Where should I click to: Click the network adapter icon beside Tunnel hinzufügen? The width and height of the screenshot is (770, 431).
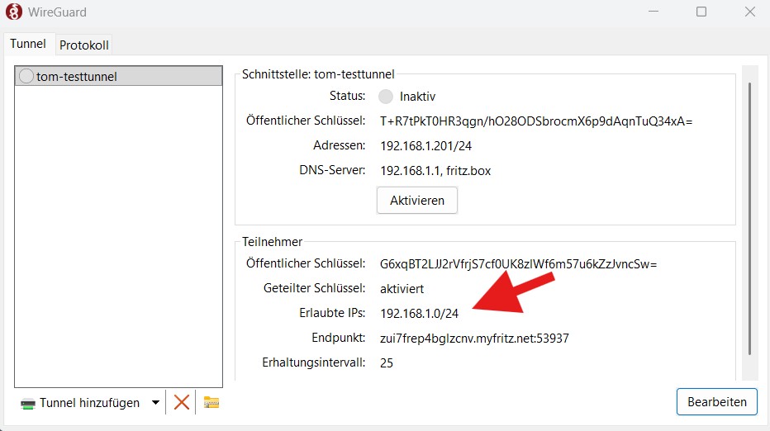click(x=28, y=404)
